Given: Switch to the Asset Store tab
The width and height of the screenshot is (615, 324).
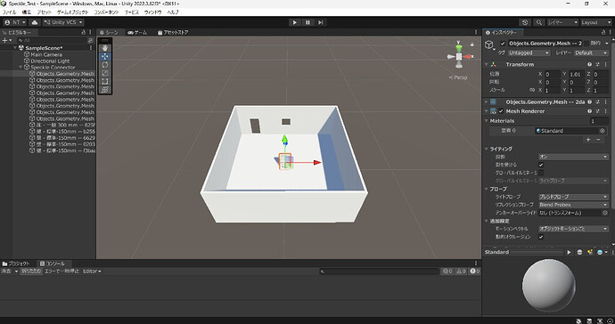Looking at the screenshot, I should click(x=173, y=32).
